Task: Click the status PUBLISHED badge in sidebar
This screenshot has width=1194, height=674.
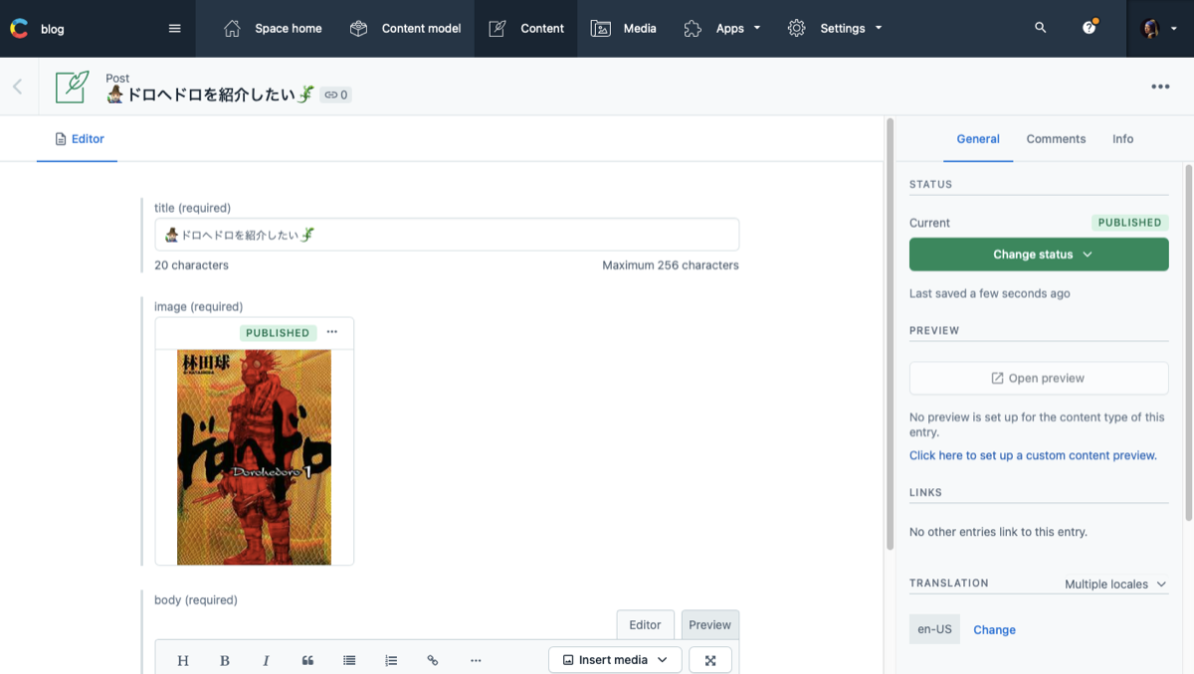Action: pos(1129,223)
